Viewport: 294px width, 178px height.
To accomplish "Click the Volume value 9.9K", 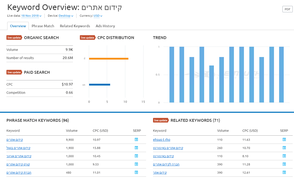I will pyautogui.click(x=69, y=50).
